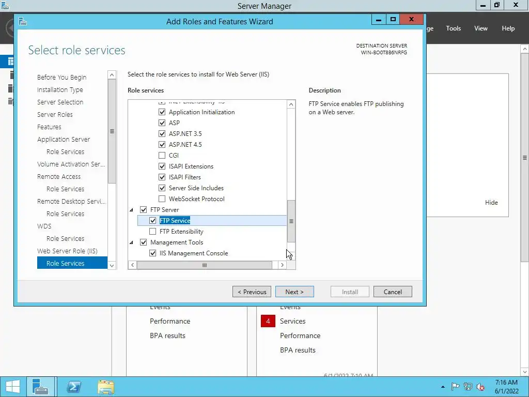Uncheck ISAPI Extensions checkbox

tap(162, 166)
